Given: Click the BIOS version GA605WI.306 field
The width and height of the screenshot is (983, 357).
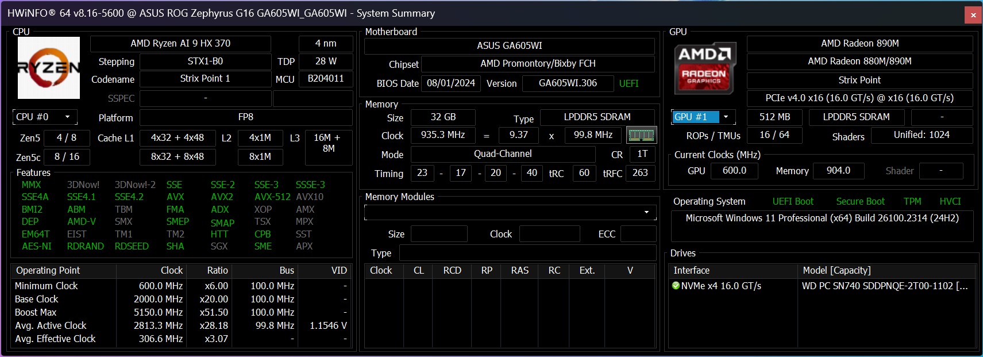Looking at the screenshot, I should tap(568, 83).
